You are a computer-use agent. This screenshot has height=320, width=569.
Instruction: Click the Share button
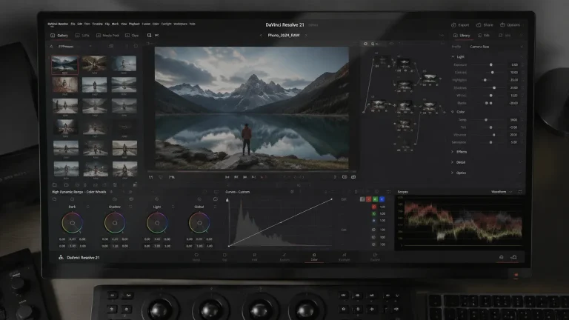point(485,25)
